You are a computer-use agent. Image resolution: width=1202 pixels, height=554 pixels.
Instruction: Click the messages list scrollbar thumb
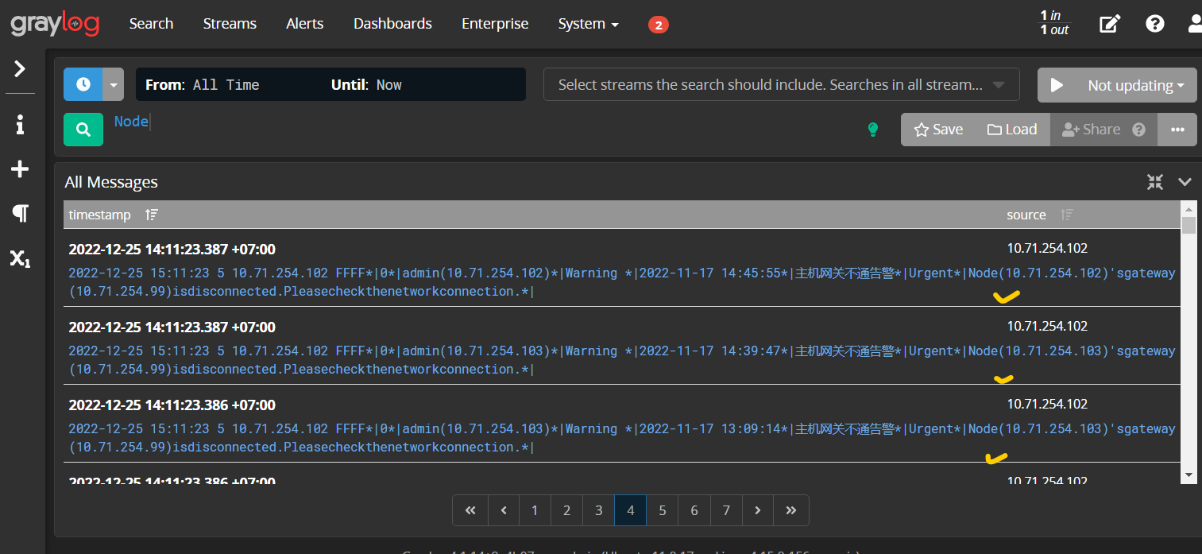(1188, 225)
